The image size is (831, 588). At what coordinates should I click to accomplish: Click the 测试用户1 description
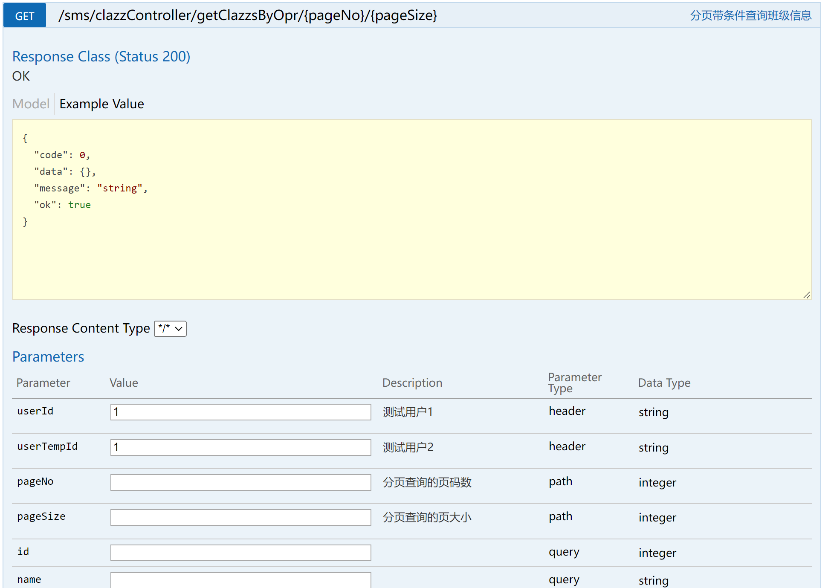(408, 412)
